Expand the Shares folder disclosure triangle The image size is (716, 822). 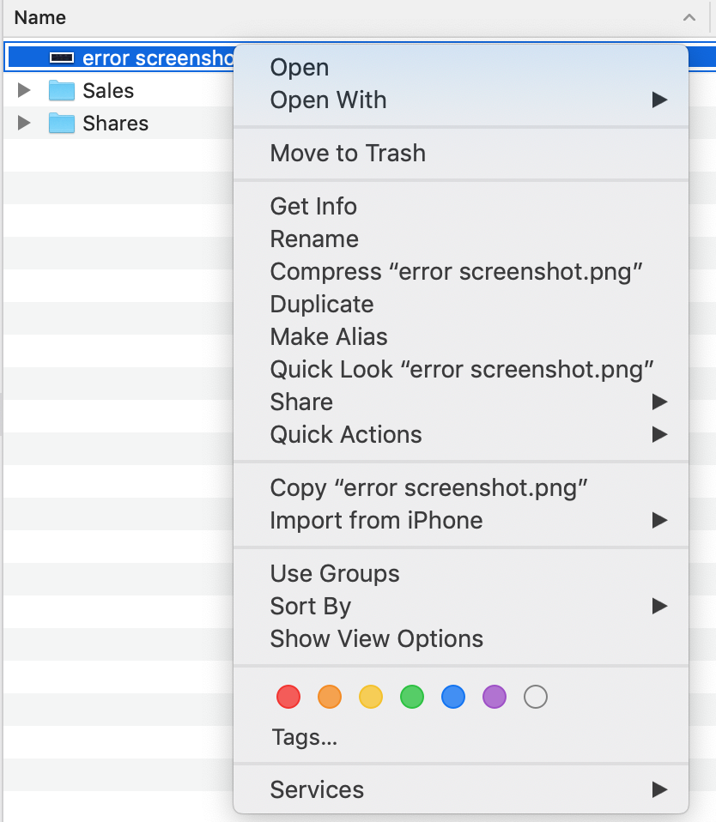pos(23,123)
